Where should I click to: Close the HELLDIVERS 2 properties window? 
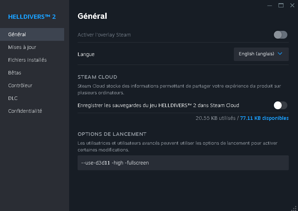point(292,5)
